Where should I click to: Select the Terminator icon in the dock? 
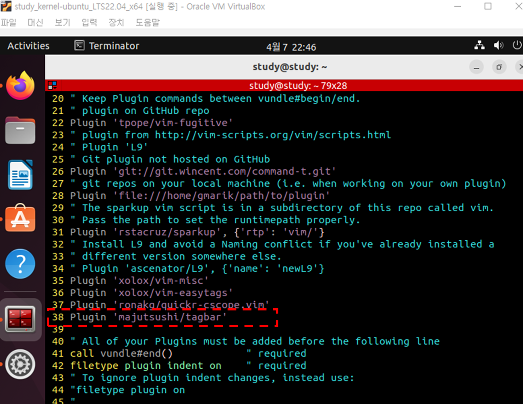pyautogui.click(x=20, y=319)
